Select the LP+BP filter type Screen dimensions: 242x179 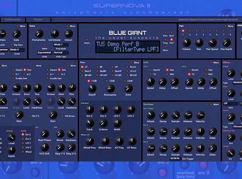coord(112,75)
